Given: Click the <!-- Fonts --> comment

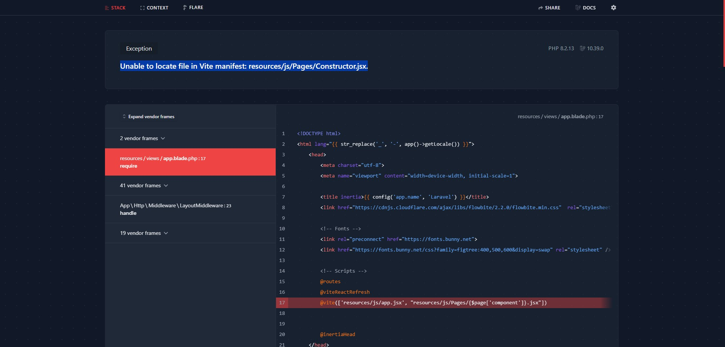Looking at the screenshot, I should point(341,229).
